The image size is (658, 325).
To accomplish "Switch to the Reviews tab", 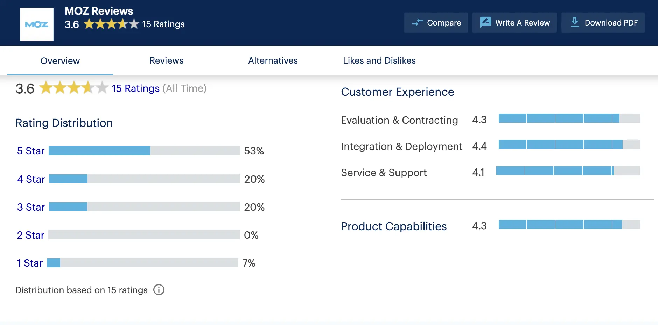I will point(167,60).
